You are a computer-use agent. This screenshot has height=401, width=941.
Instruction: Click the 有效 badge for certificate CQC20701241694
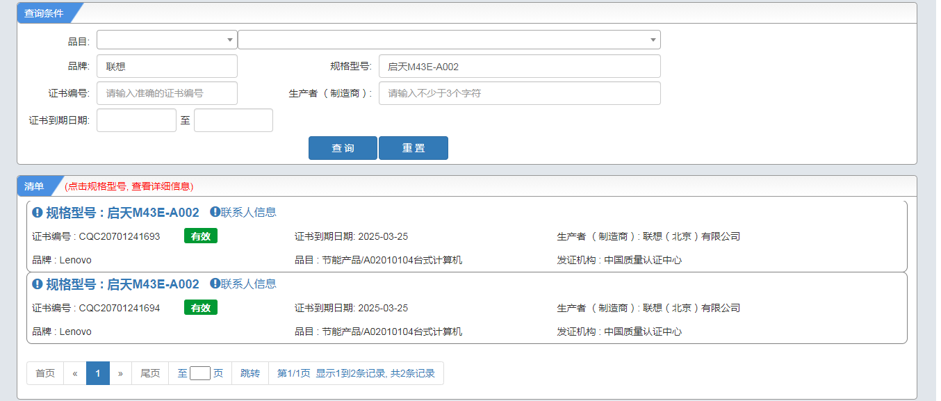(201, 308)
